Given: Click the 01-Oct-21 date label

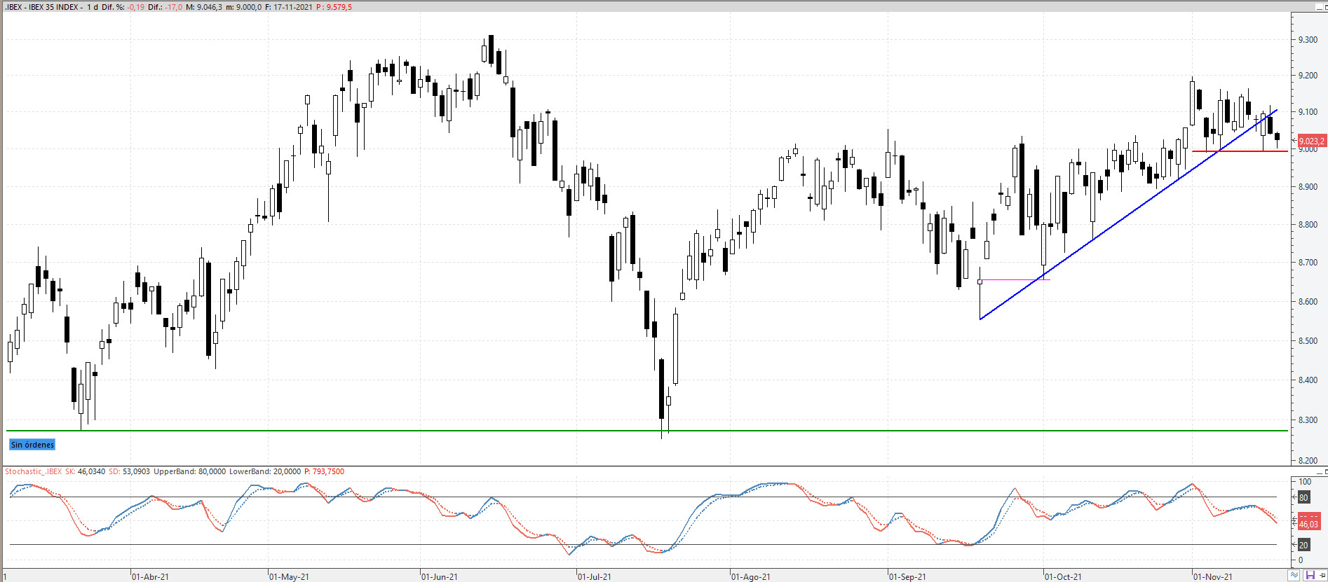Looking at the screenshot, I should pos(1063,577).
